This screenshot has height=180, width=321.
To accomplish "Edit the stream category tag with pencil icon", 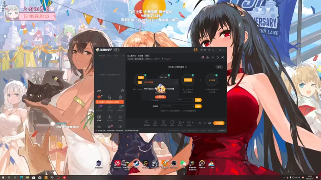I will click(136, 59).
